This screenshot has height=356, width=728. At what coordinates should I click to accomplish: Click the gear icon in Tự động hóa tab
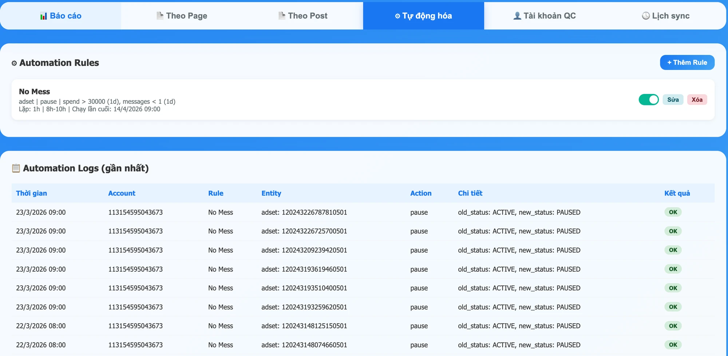397,16
